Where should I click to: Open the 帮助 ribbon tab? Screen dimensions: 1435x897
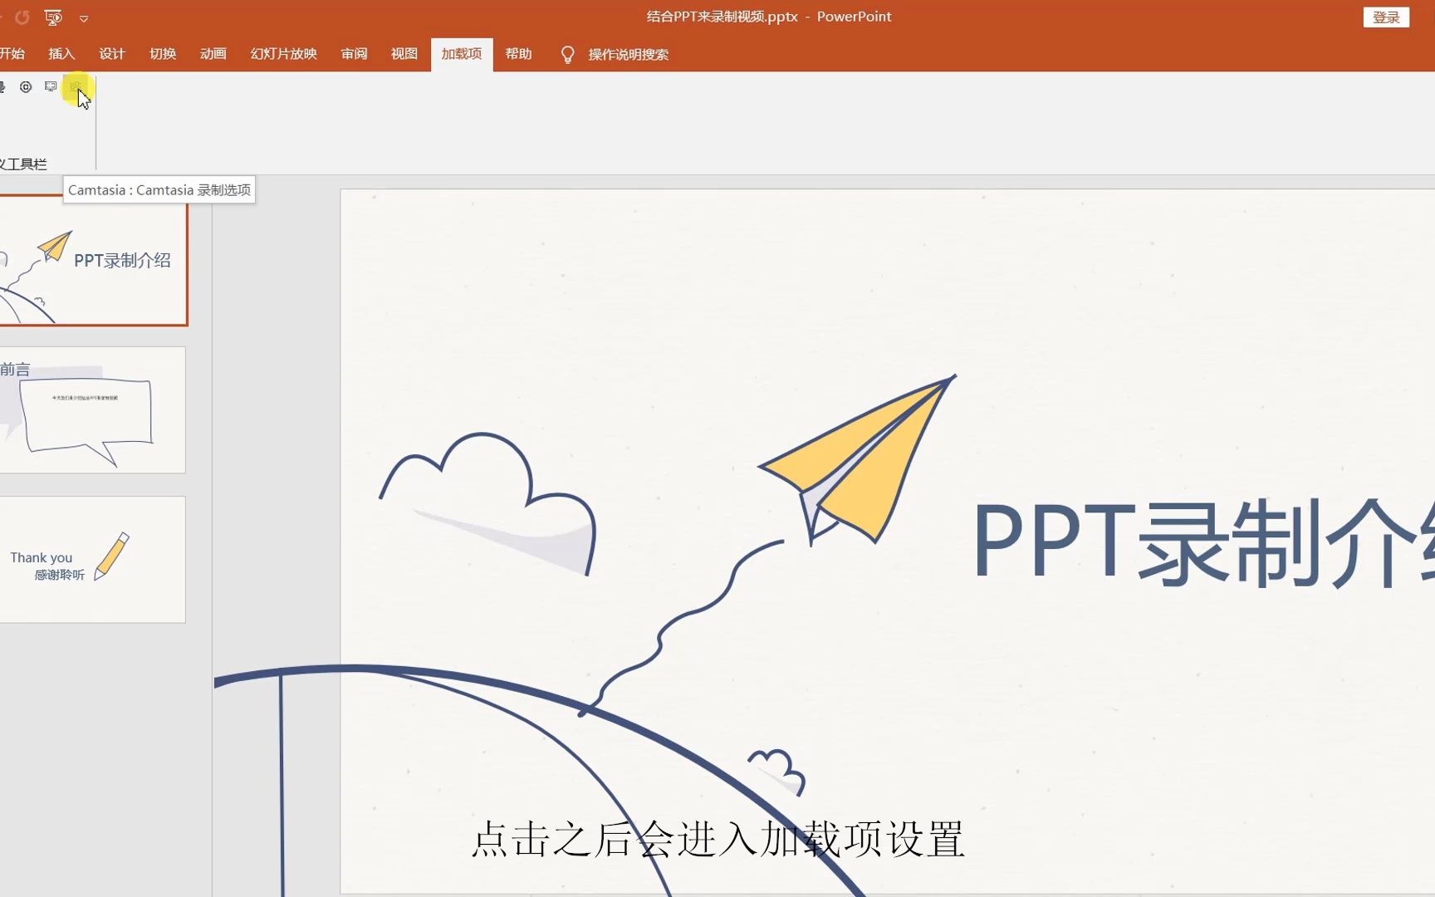[518, 53]
